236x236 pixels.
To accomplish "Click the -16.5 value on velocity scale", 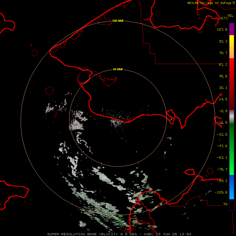I will point(222,123).
